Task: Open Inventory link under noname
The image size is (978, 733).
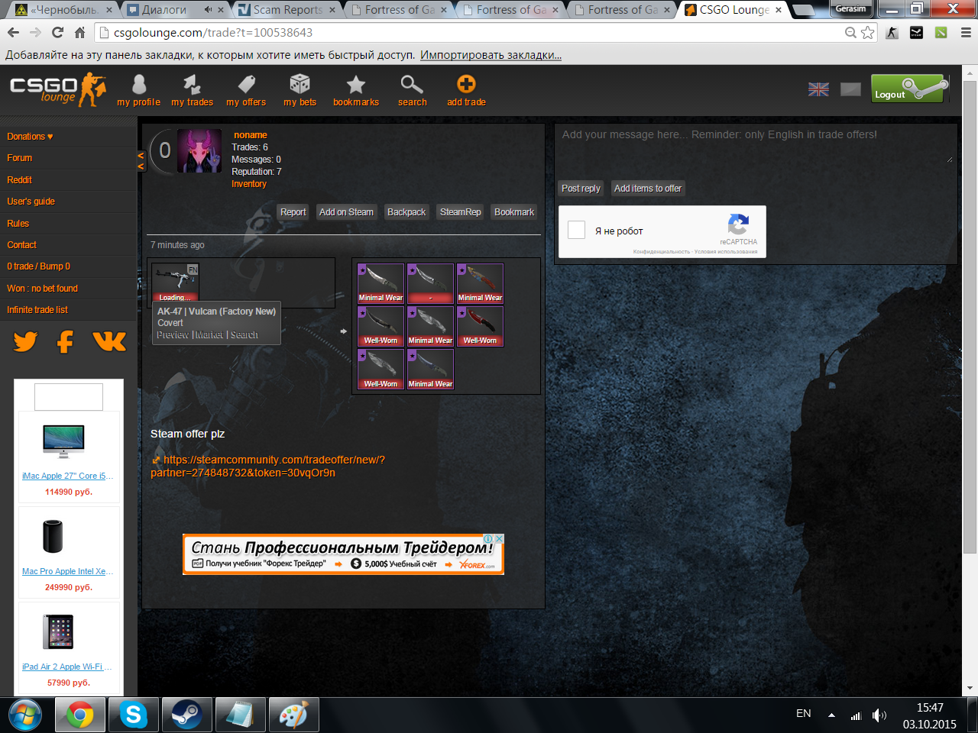Action: [249, 184]
